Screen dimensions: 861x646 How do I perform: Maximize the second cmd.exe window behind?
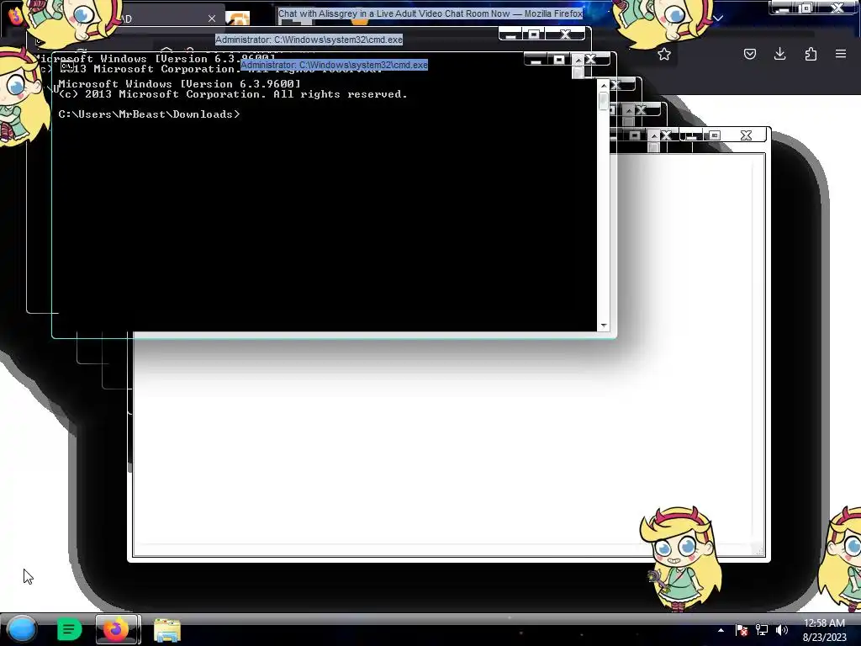[x=533, y=34]
